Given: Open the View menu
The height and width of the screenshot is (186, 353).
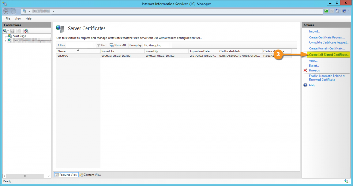Looking at the screenshot, I should tap(18, 19).
